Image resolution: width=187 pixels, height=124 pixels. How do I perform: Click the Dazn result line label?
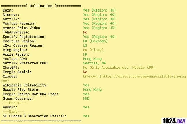coord(9,10)
